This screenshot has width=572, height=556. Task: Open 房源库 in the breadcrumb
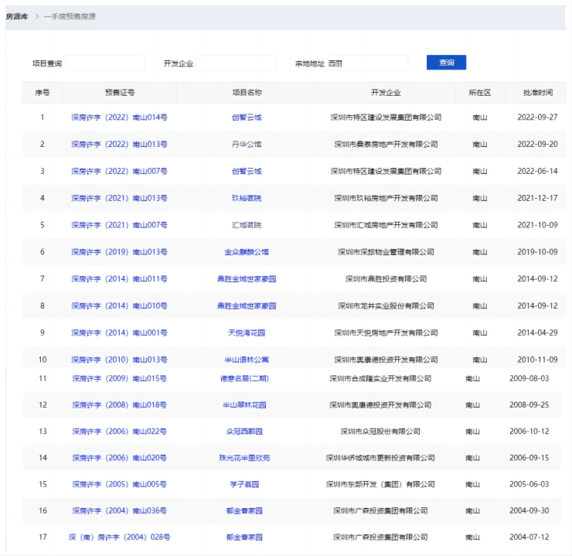(x=17, y=16)
